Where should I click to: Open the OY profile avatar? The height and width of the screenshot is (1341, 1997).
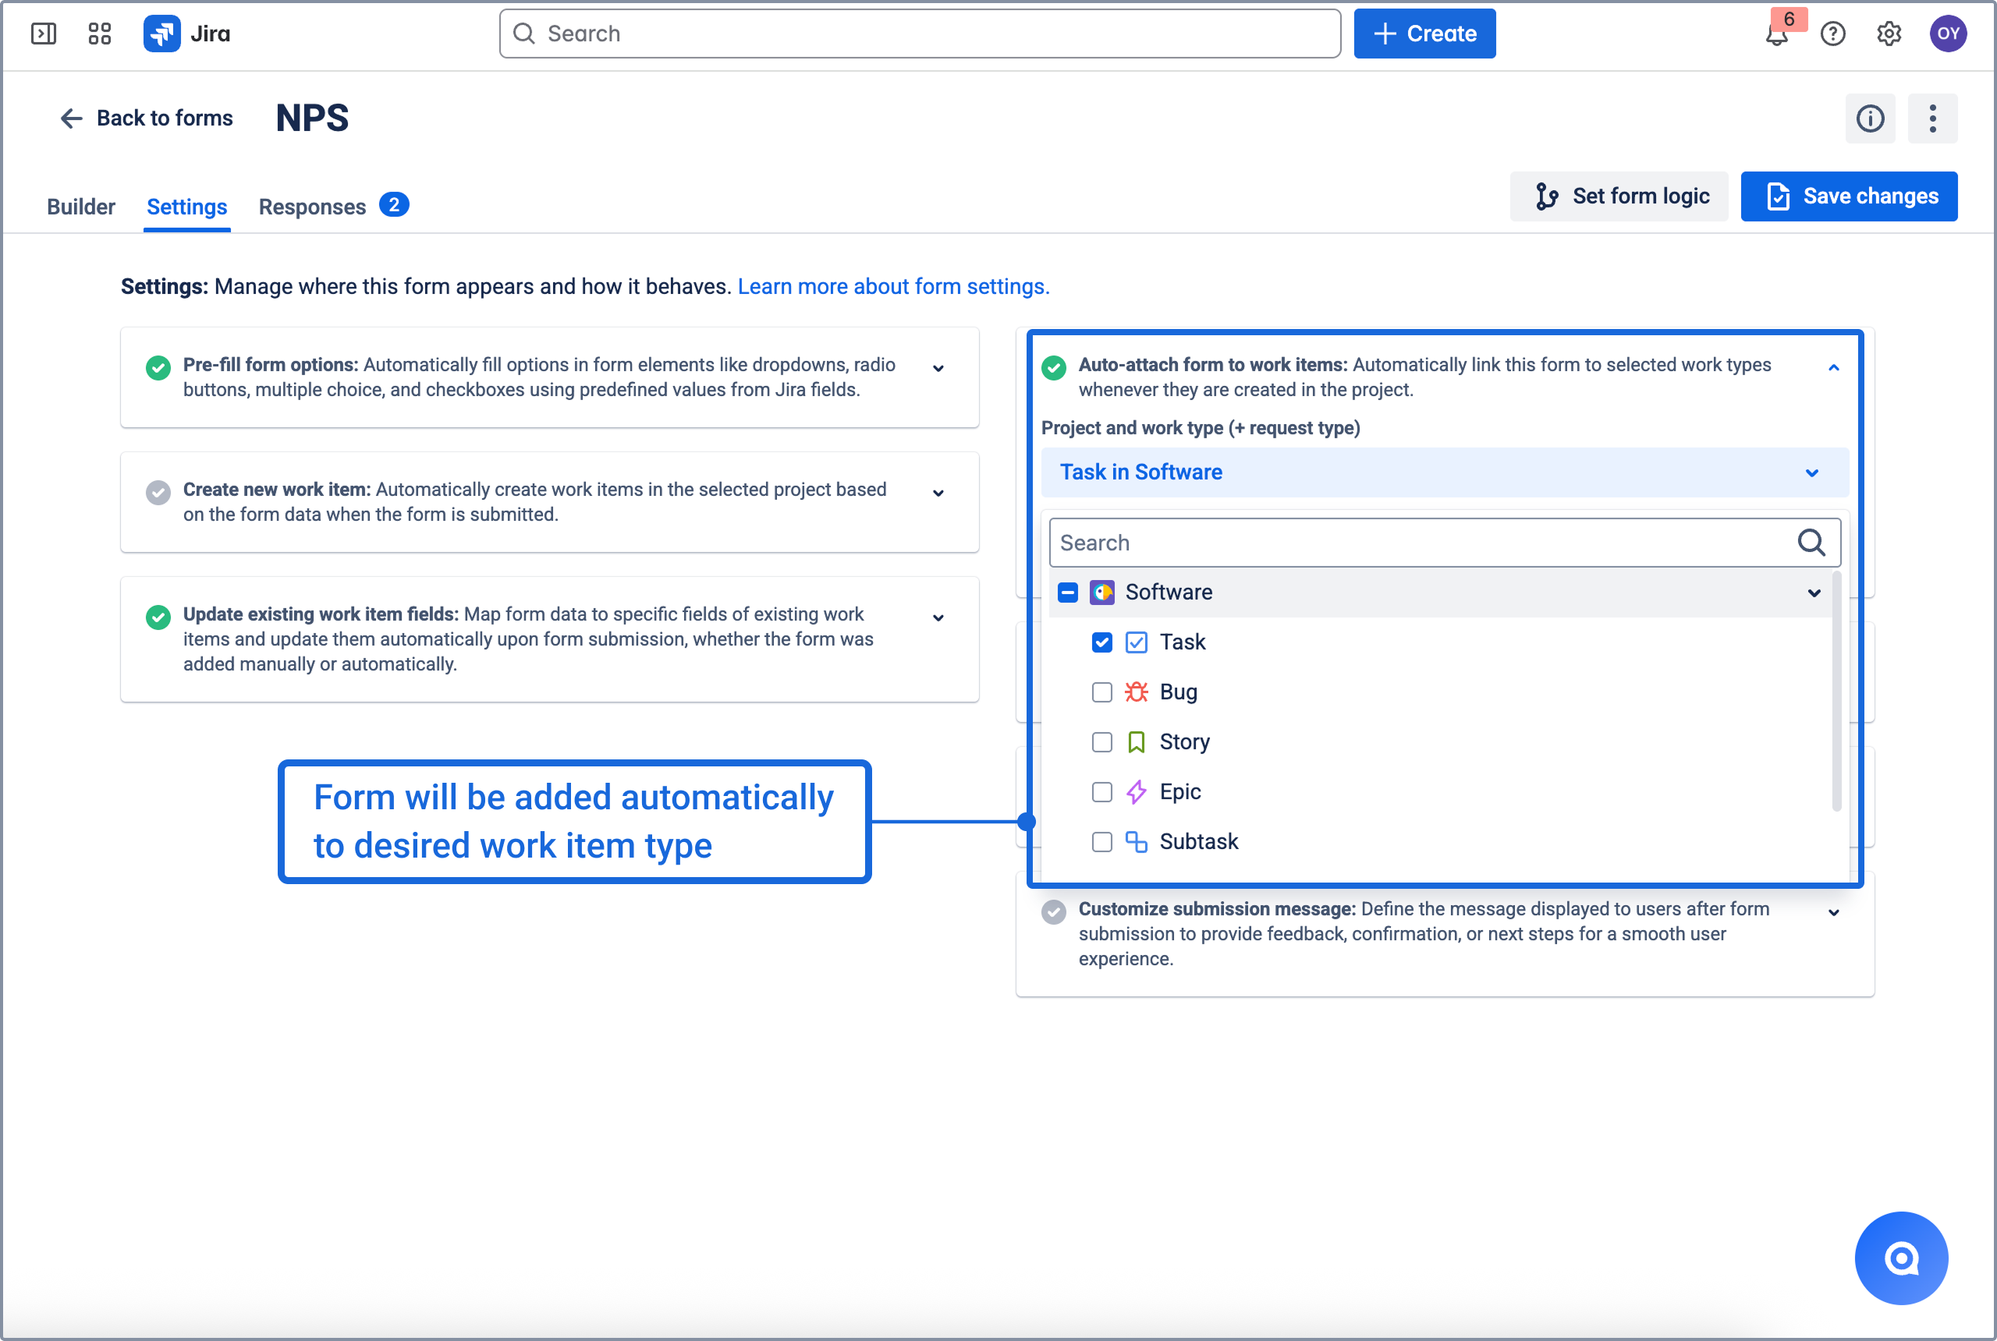[1948, 34]
